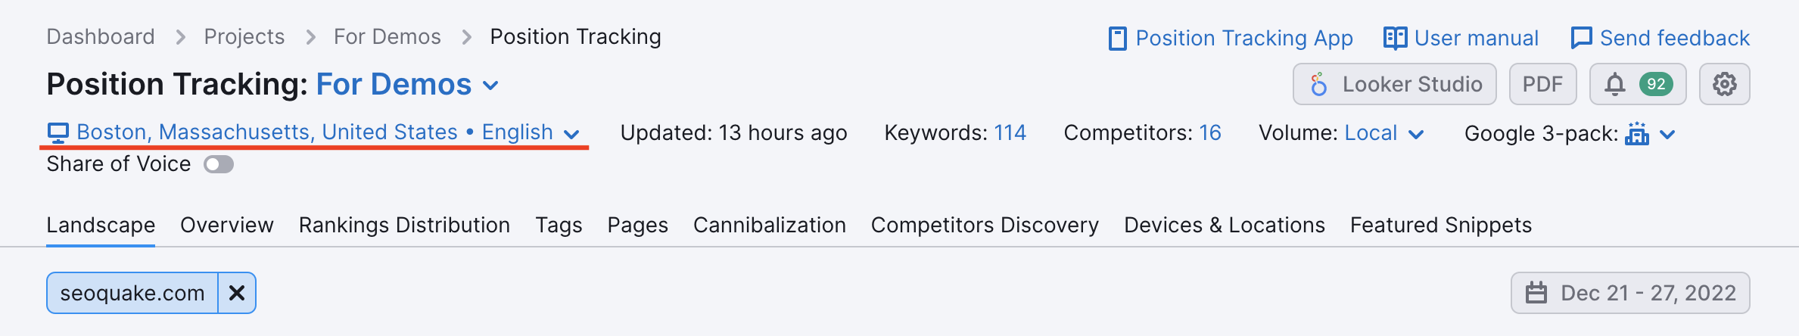Click the desktop device icon beside Boston
Viewport: 1799px width, 336px height.
[58, 132]
